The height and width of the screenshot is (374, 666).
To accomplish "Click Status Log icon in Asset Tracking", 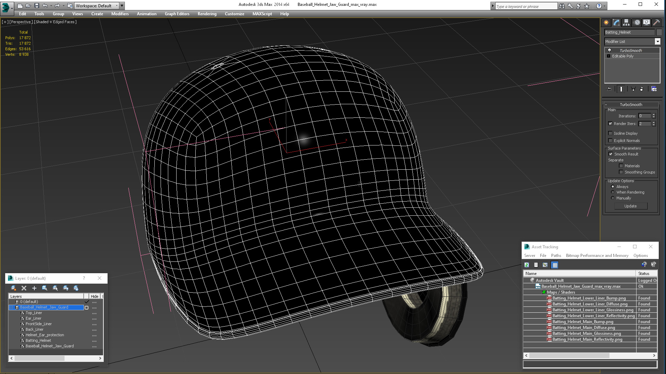I will coord(536,265).
